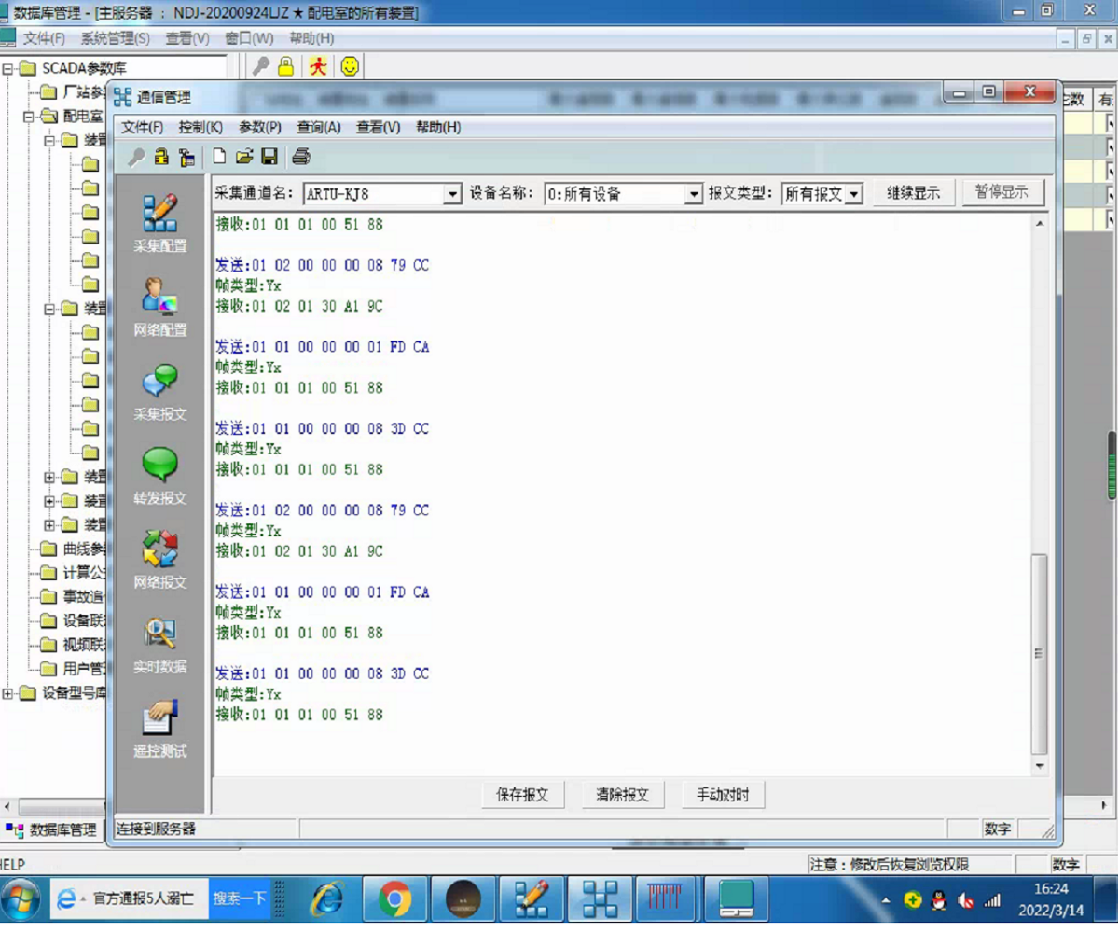Select SCADA参数库 in the tree
The height and width of the screenshot is (933, 1119).
tap(84, 68)
